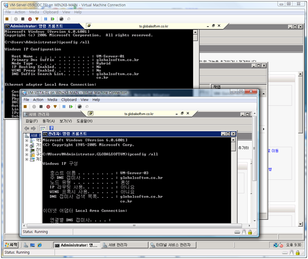Click pin icon on upper ts.globalsoftvm.co.kr bar
The image size is (308, 259).
pyautogui.click(x=89, y=25)
